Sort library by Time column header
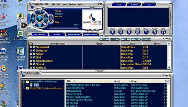Image resolution: width=188 pixels, height=107 pixels. tap(155, 44)
